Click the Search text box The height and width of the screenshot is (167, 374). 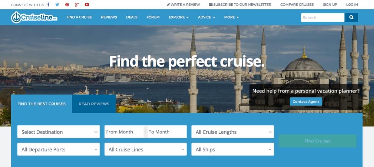322,17
